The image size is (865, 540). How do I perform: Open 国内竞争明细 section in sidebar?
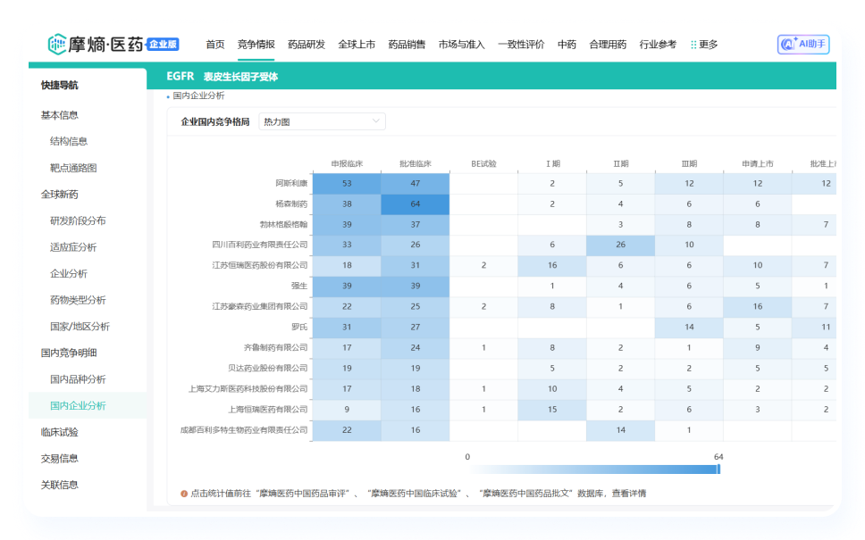(69, 353)
